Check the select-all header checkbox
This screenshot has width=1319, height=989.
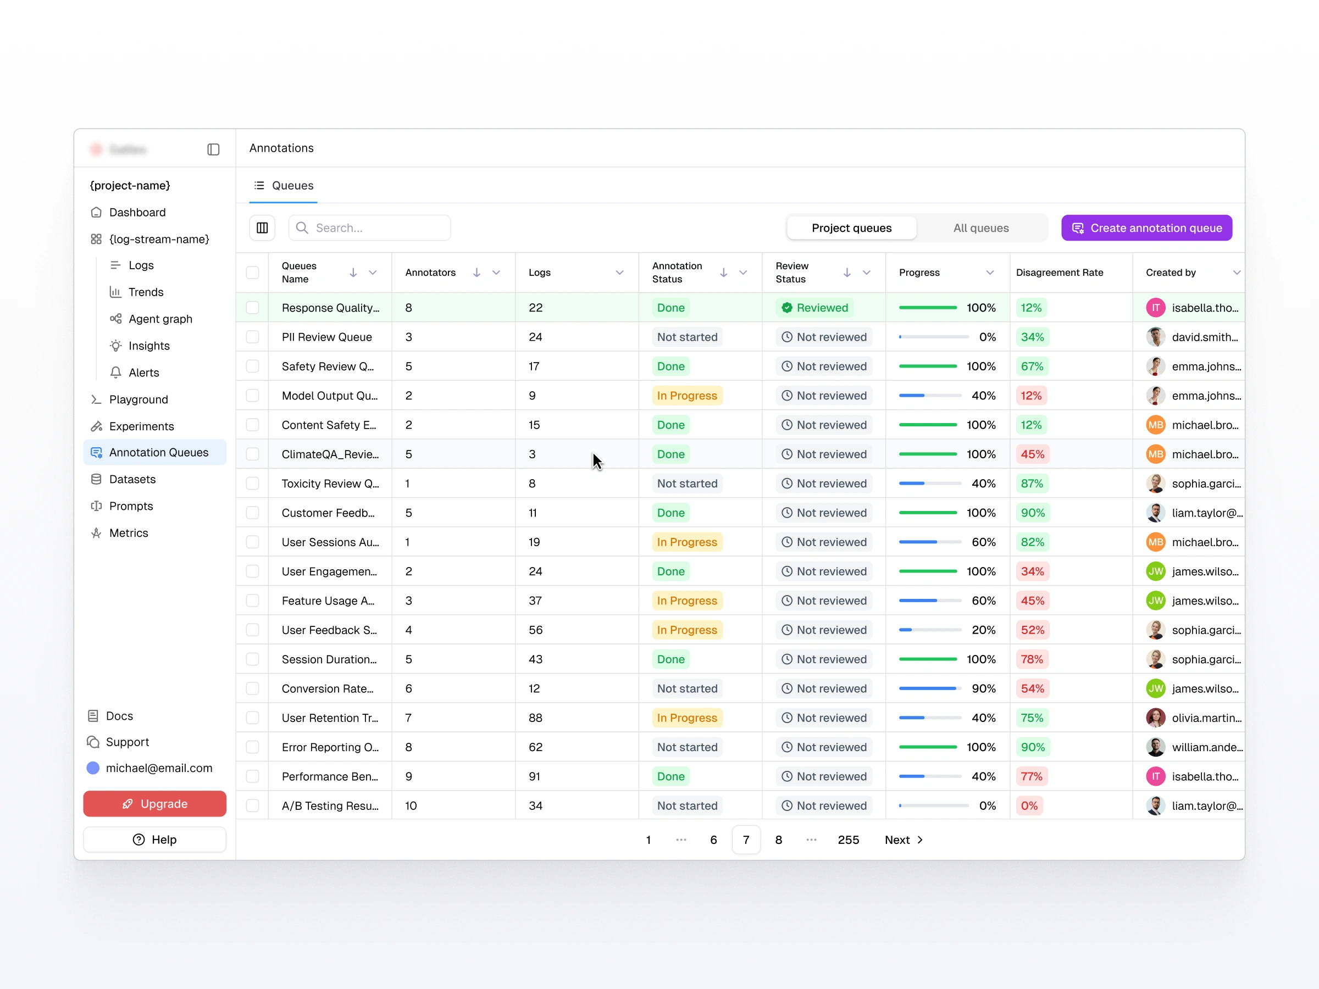(x=252, y=273)
